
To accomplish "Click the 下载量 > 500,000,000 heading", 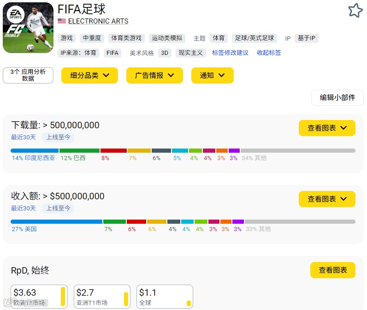I will [55, 125].
